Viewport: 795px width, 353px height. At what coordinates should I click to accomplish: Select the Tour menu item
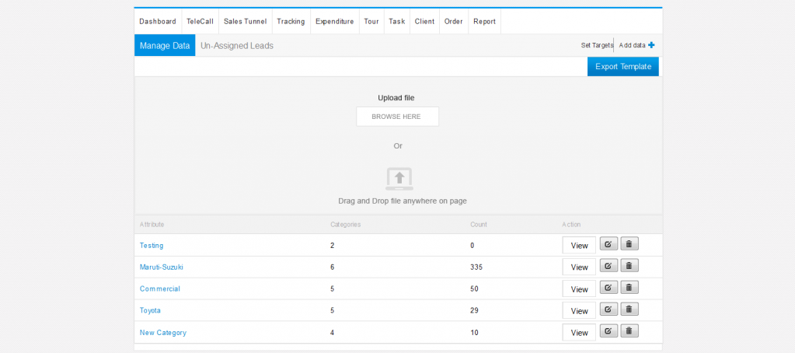371,21
